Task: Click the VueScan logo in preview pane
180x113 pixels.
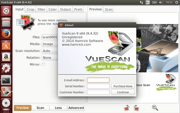Action: pyautogui.click(x=166, y=82)
